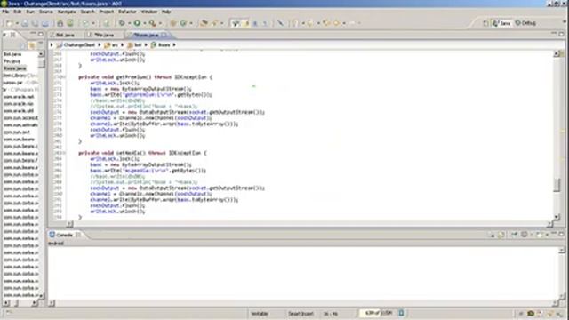Open the Run menu
This screenshot has width=569, height=320.
[x=30, y=12]
